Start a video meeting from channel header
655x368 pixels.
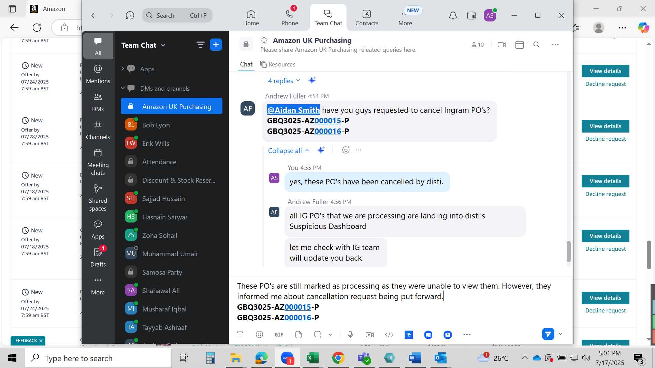click(x=502, y=45)
